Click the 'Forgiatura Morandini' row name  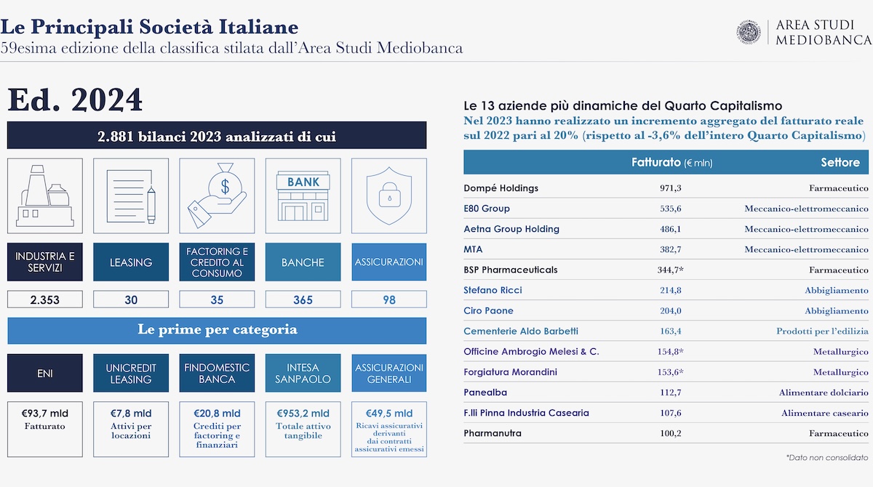tap(510, 372)
